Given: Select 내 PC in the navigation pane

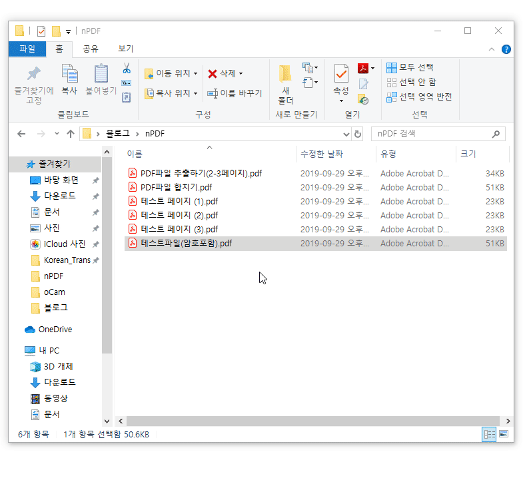Looking at the screenshot, I should tap(42, 351).
